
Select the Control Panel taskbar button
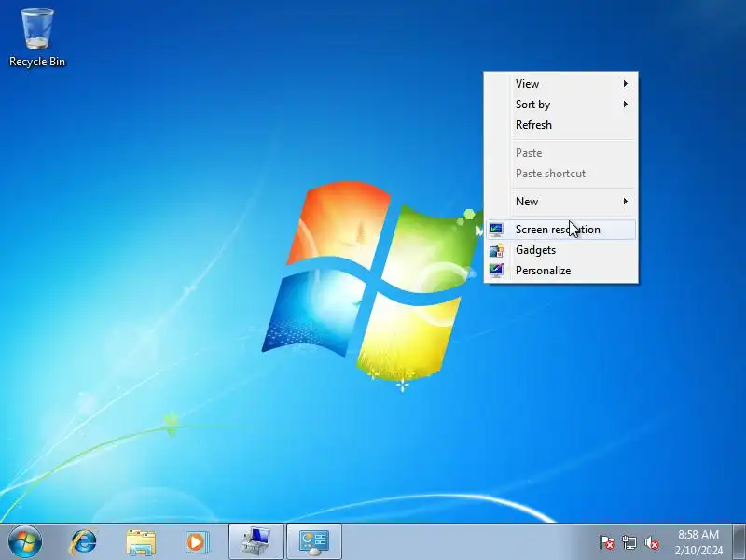(314, 541)
